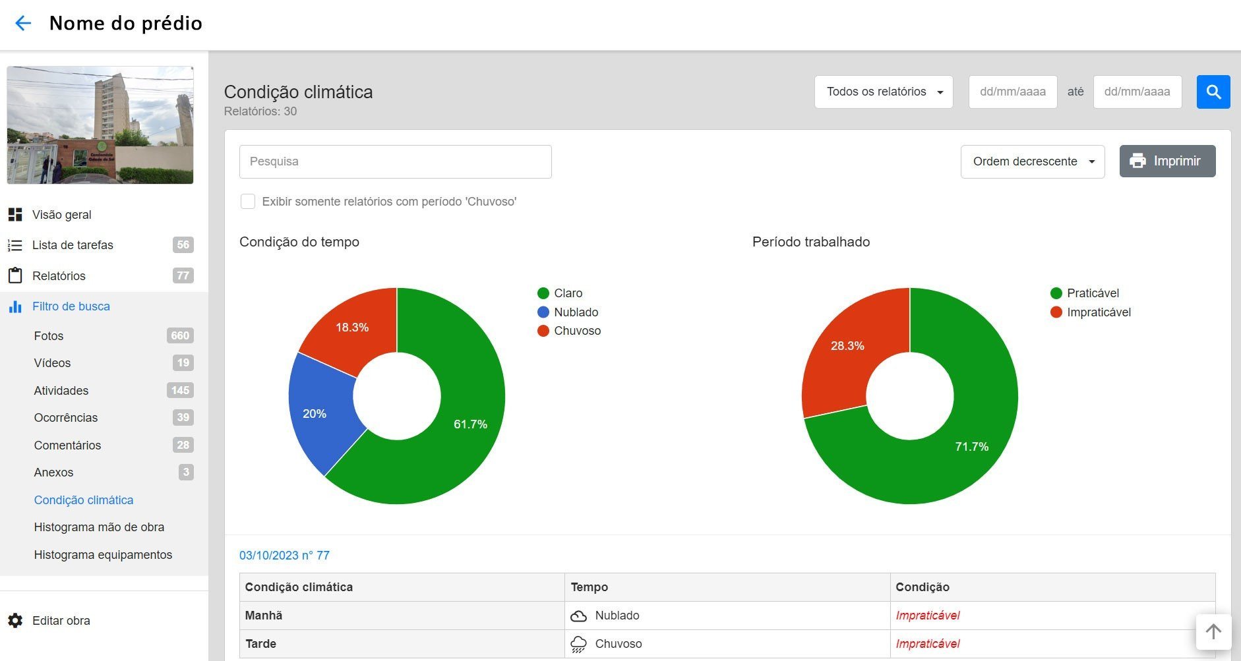1241x661 pixels.
Task: Click the Claro green legend dot
Action: coord(543,293)
